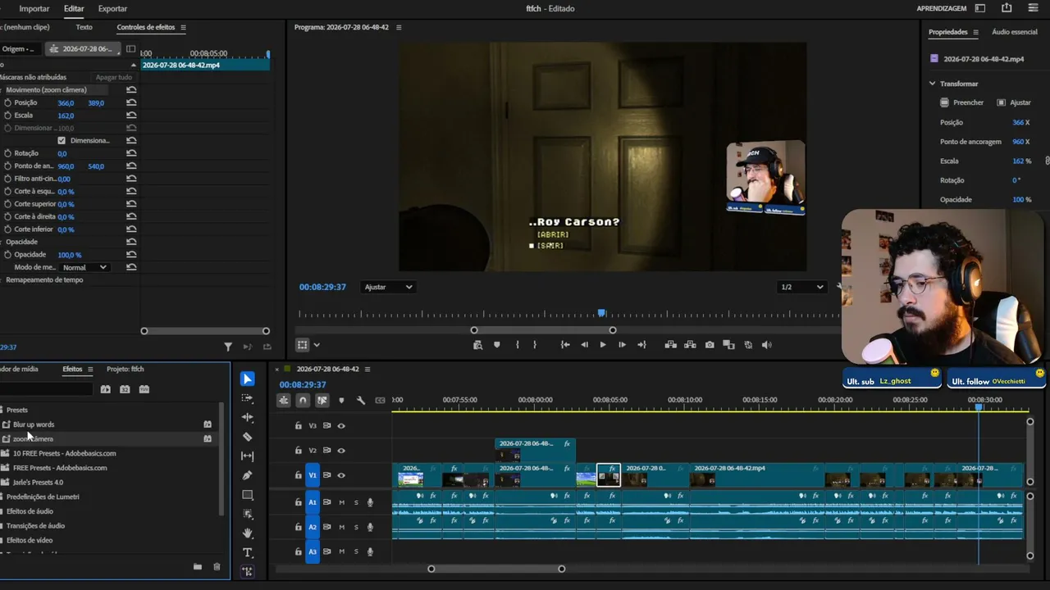Step back one frame

click(584, 345)
